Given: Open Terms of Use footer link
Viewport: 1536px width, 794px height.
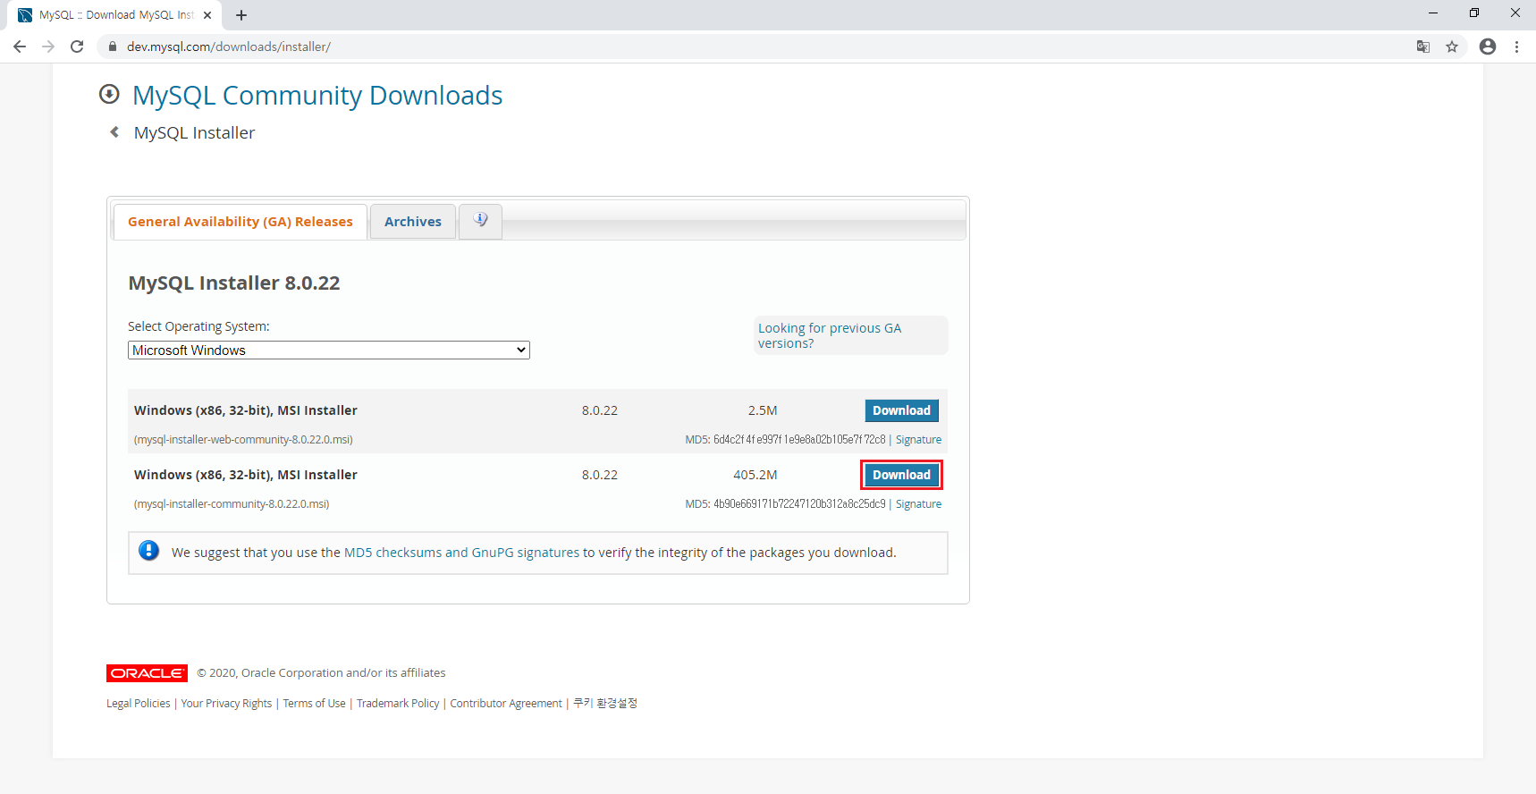Looking at the screenshot, I should point(314,704).
